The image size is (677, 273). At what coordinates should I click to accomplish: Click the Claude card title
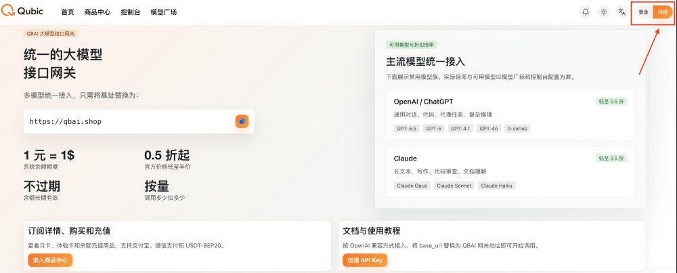click(405, 159)
